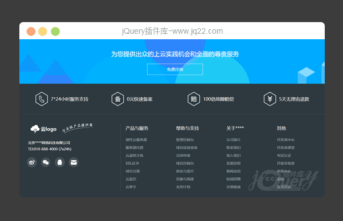Open the SSL证书 link

pos(132,163)
